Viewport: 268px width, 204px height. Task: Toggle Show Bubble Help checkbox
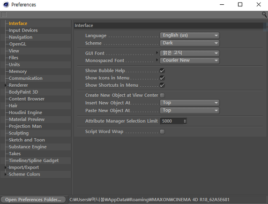pyautogui.click(x=162, y=71)
